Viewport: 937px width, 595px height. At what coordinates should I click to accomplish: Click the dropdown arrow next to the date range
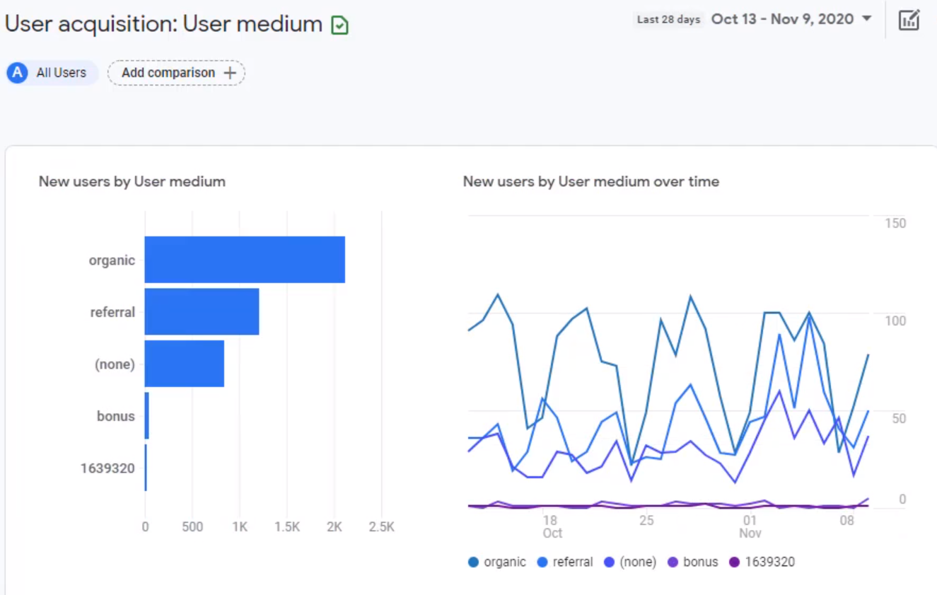(x=867, y=19)
